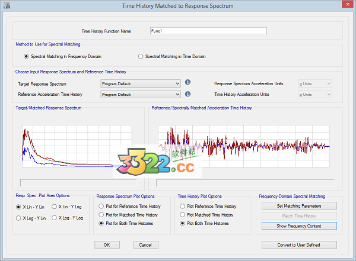Select Spectral Matching in Frequency Domain
Screen dimensions: 356x261
pyautogui.click(x=26, y=57)
